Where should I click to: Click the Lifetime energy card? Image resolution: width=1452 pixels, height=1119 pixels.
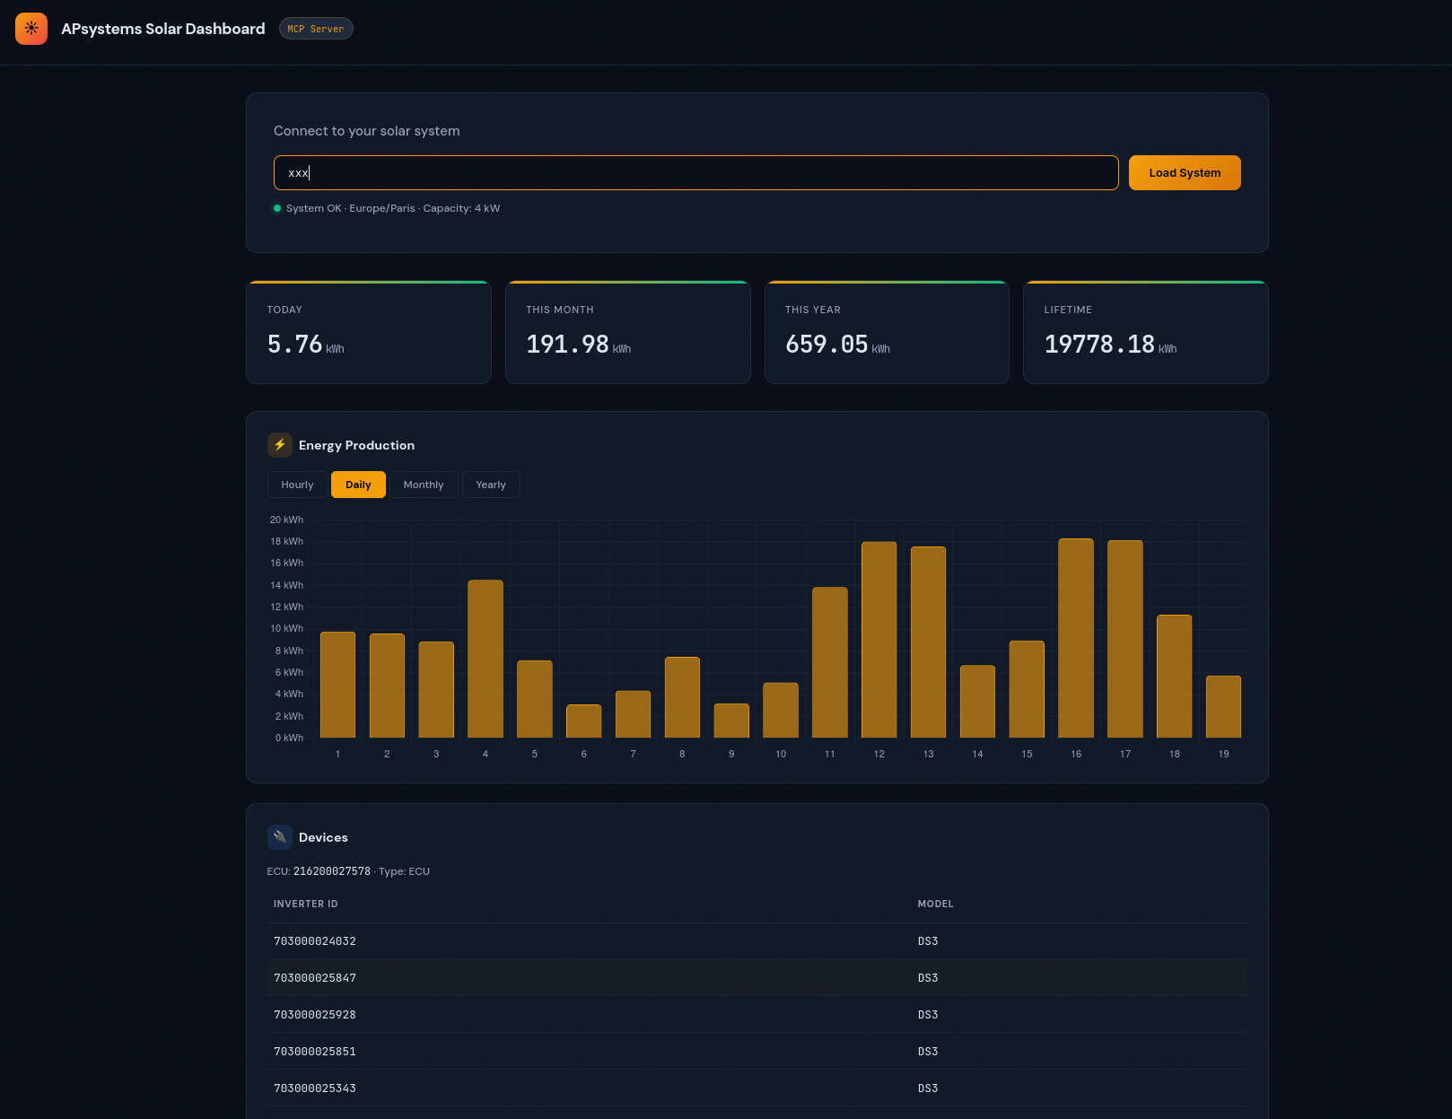pyautogui.click(x=1146, y=333)
